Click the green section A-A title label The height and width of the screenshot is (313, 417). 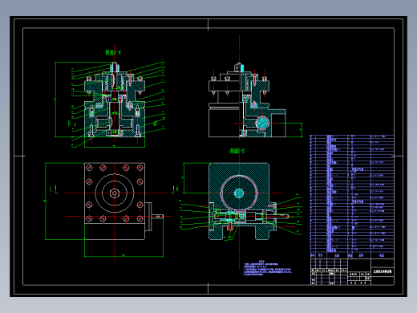113,52
